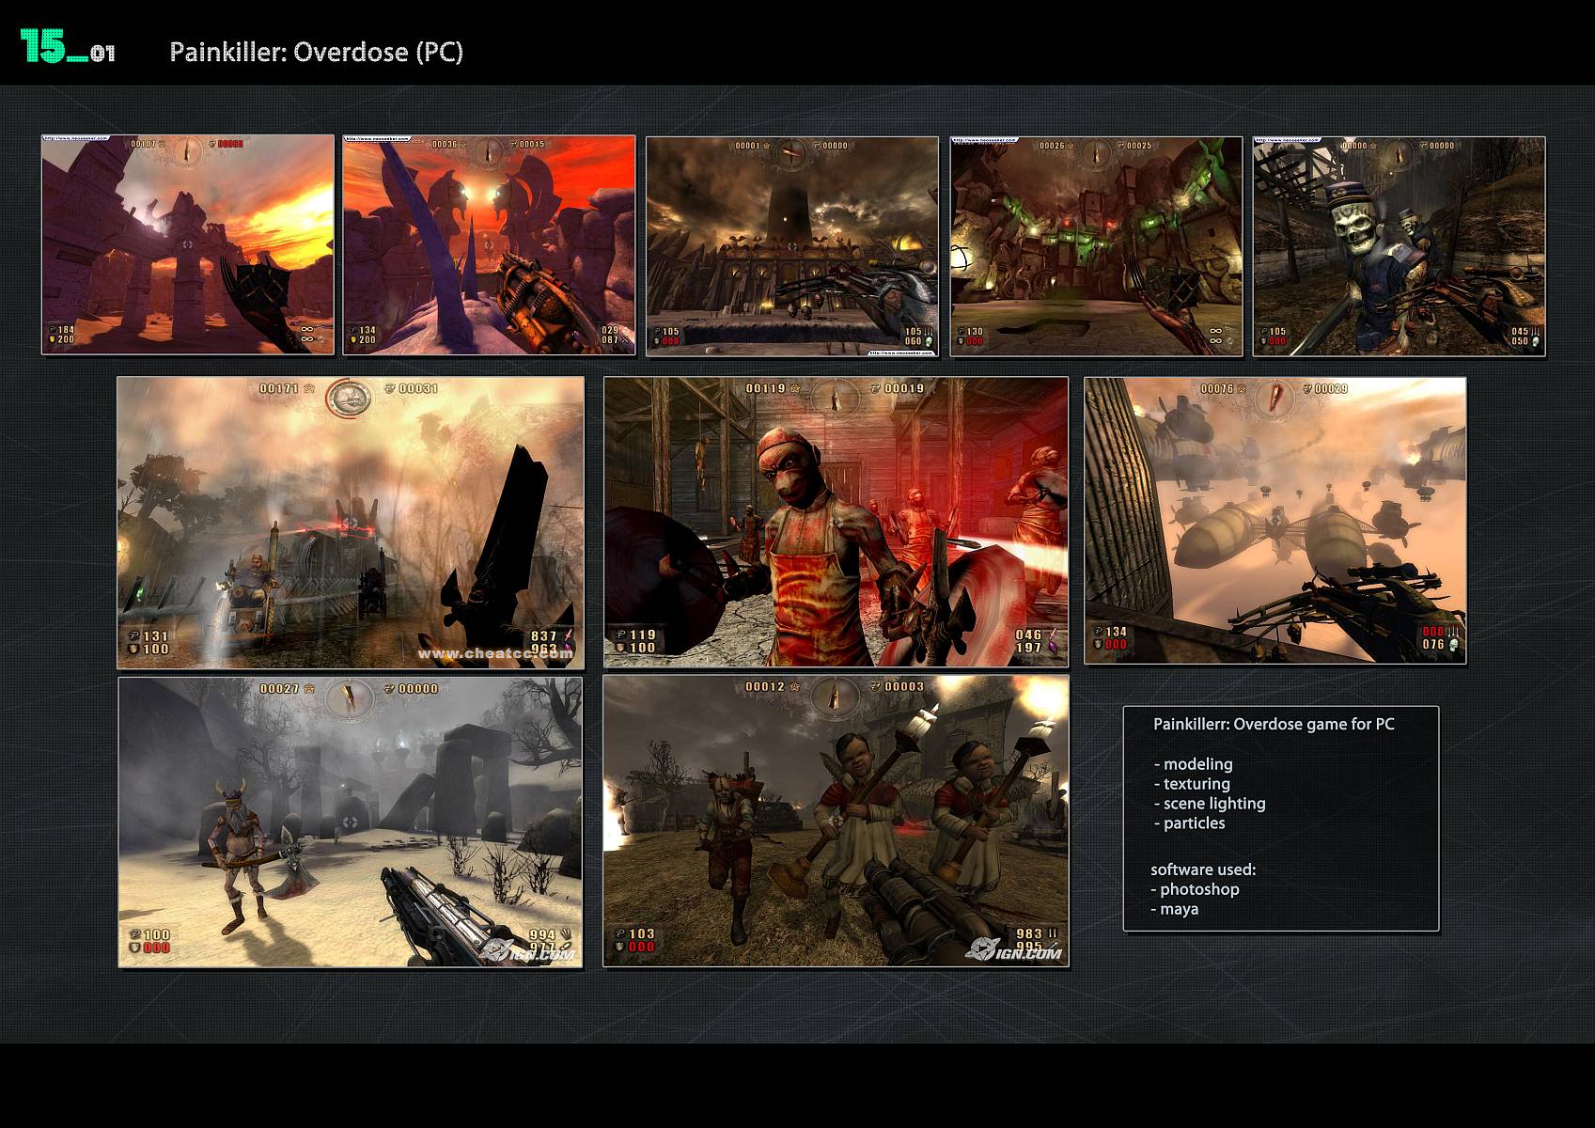Click 'Painkillerr: Overdose game for PC' heading

(x=1274, y=724)
